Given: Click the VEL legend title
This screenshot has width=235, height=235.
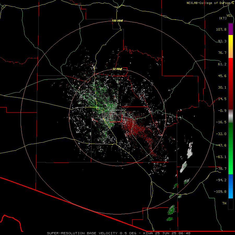Looking at the screenshot, I should point(230,16).
